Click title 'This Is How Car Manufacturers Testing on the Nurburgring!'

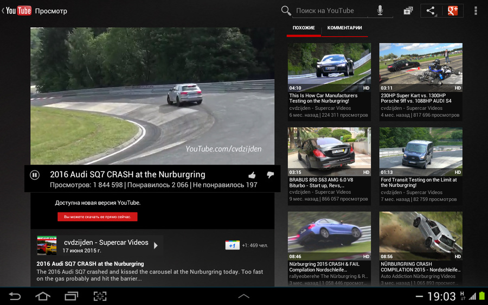coord(323,98)
